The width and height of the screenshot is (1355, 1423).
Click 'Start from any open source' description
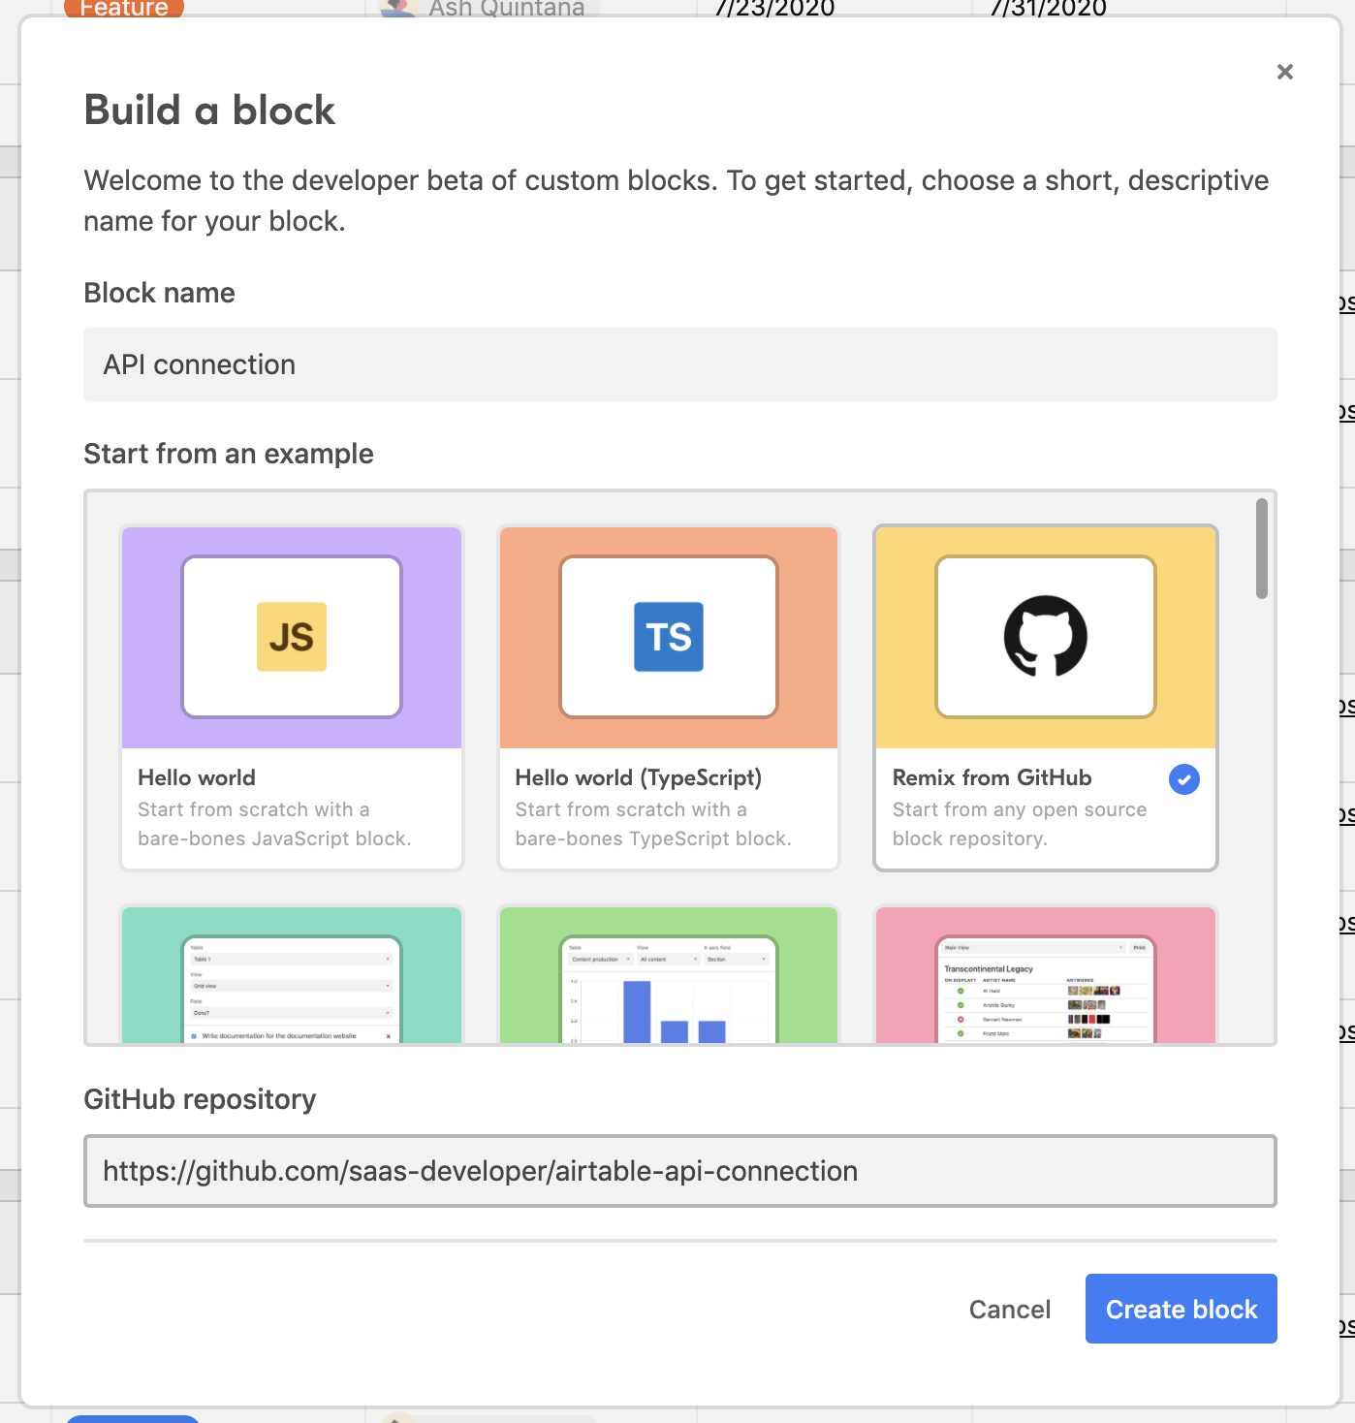1019,809
